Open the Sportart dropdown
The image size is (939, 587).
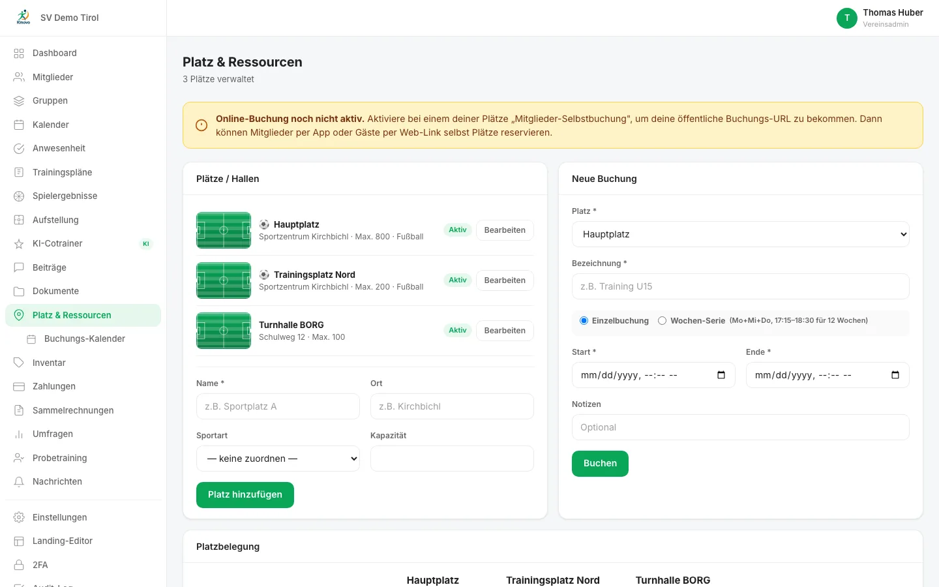(x=278, y=459)
